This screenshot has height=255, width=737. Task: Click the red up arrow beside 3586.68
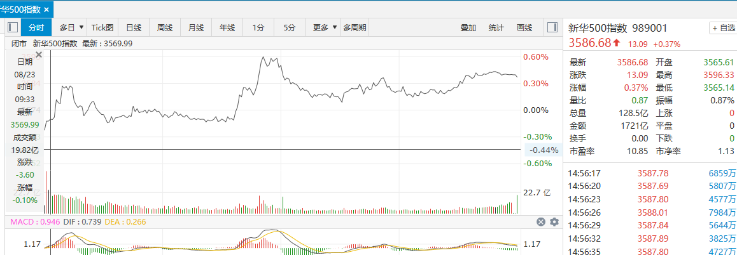(617, 43)
